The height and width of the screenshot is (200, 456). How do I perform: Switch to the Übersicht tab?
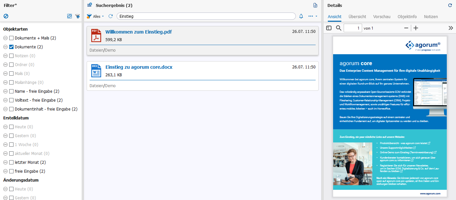[x=357, y=17]
